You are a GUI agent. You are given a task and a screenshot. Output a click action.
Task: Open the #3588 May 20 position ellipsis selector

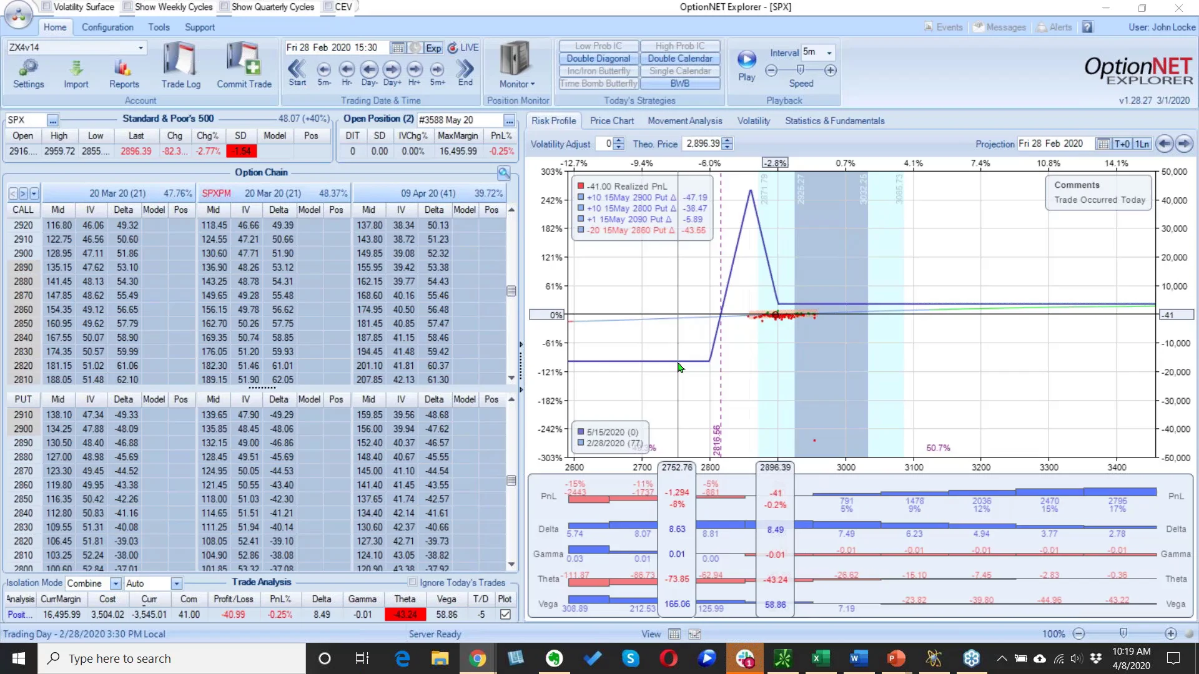pyautogui.click(x=510, y=120)
